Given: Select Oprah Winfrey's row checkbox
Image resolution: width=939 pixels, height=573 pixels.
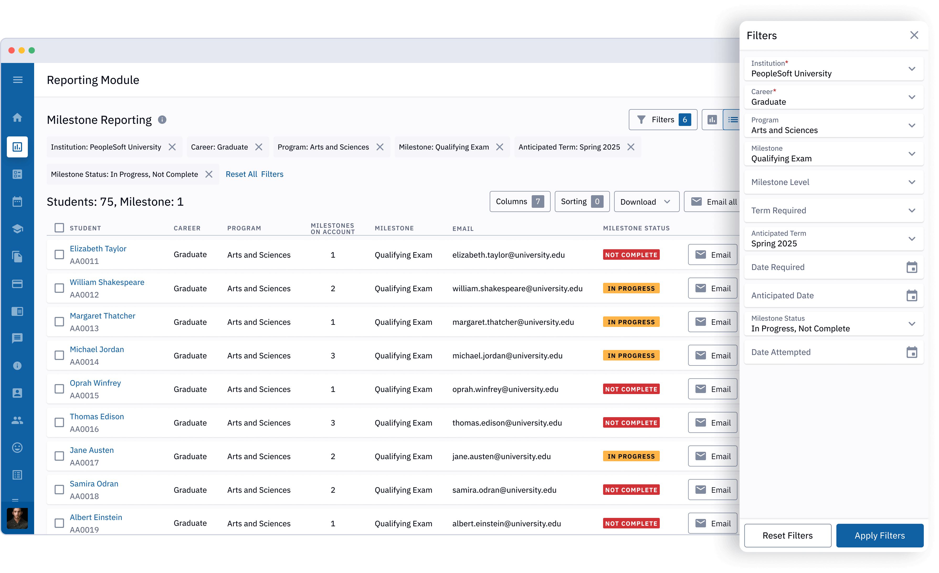Looking at the screenshot, I should pos(59,389).
